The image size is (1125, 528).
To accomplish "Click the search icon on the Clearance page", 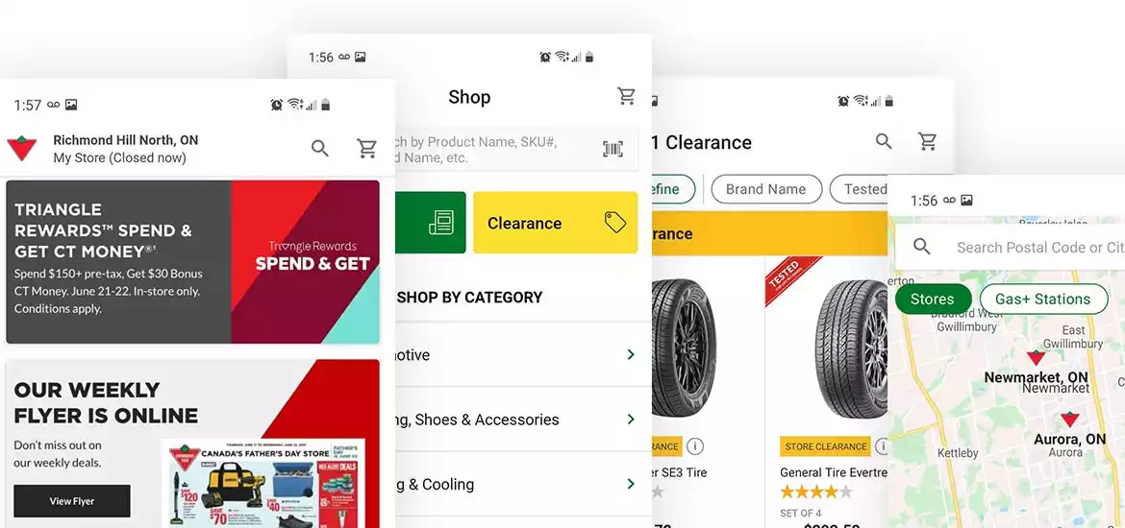I will click(x=884, y=141).
